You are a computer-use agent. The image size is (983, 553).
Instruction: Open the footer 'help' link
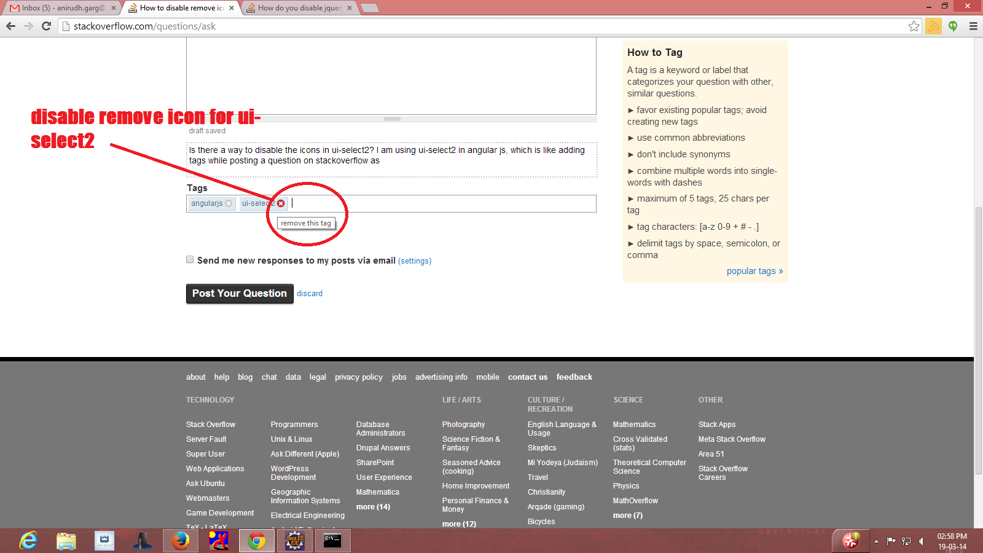(x=222, y=377)
